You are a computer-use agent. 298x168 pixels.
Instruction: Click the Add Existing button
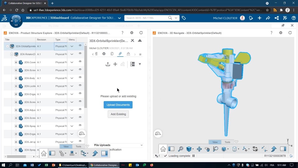point(118,114)
